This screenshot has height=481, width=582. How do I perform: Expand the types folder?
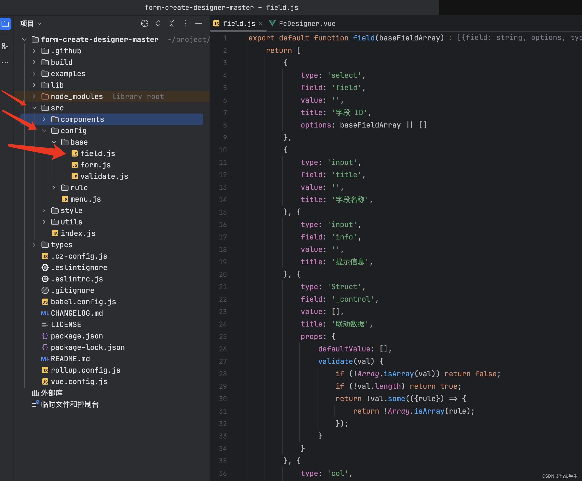34,244
